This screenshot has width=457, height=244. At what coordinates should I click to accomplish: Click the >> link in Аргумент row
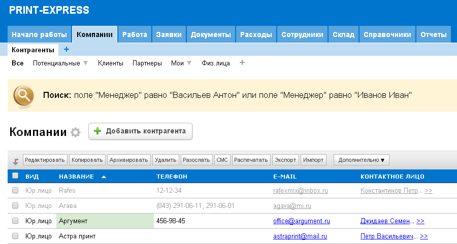point(420,221)
